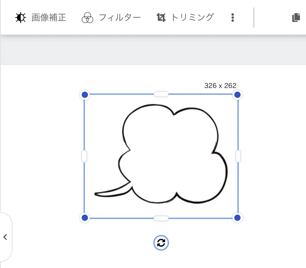Click the crop icon beside トリミング label
Viewport: 306px width, 268px height.
161,18
